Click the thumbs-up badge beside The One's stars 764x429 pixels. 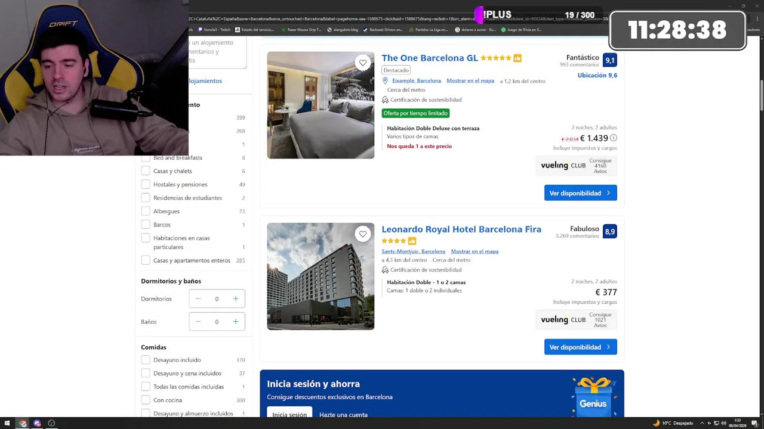[x=517, y=58]
